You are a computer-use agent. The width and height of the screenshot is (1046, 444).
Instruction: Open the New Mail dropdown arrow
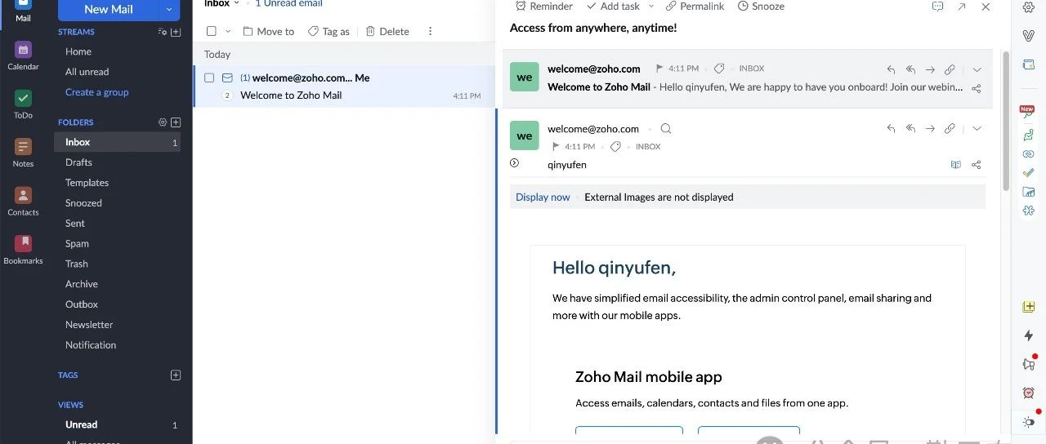(169, 9)
